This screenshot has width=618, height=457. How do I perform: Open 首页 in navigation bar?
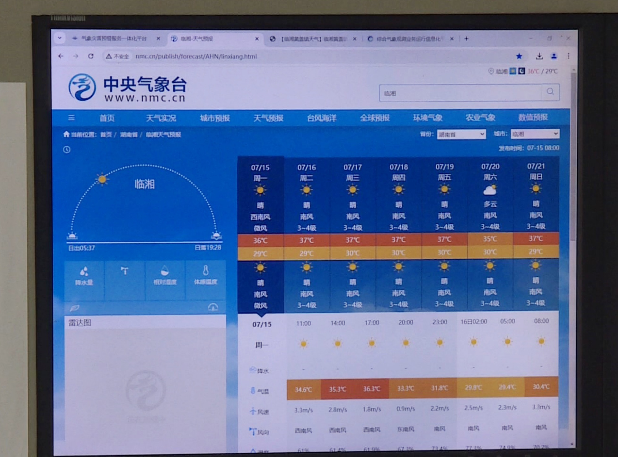[x=107, y=118]
